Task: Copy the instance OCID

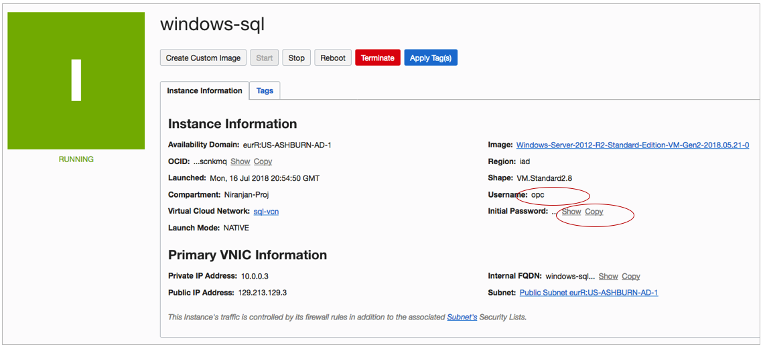Action: 263,161
